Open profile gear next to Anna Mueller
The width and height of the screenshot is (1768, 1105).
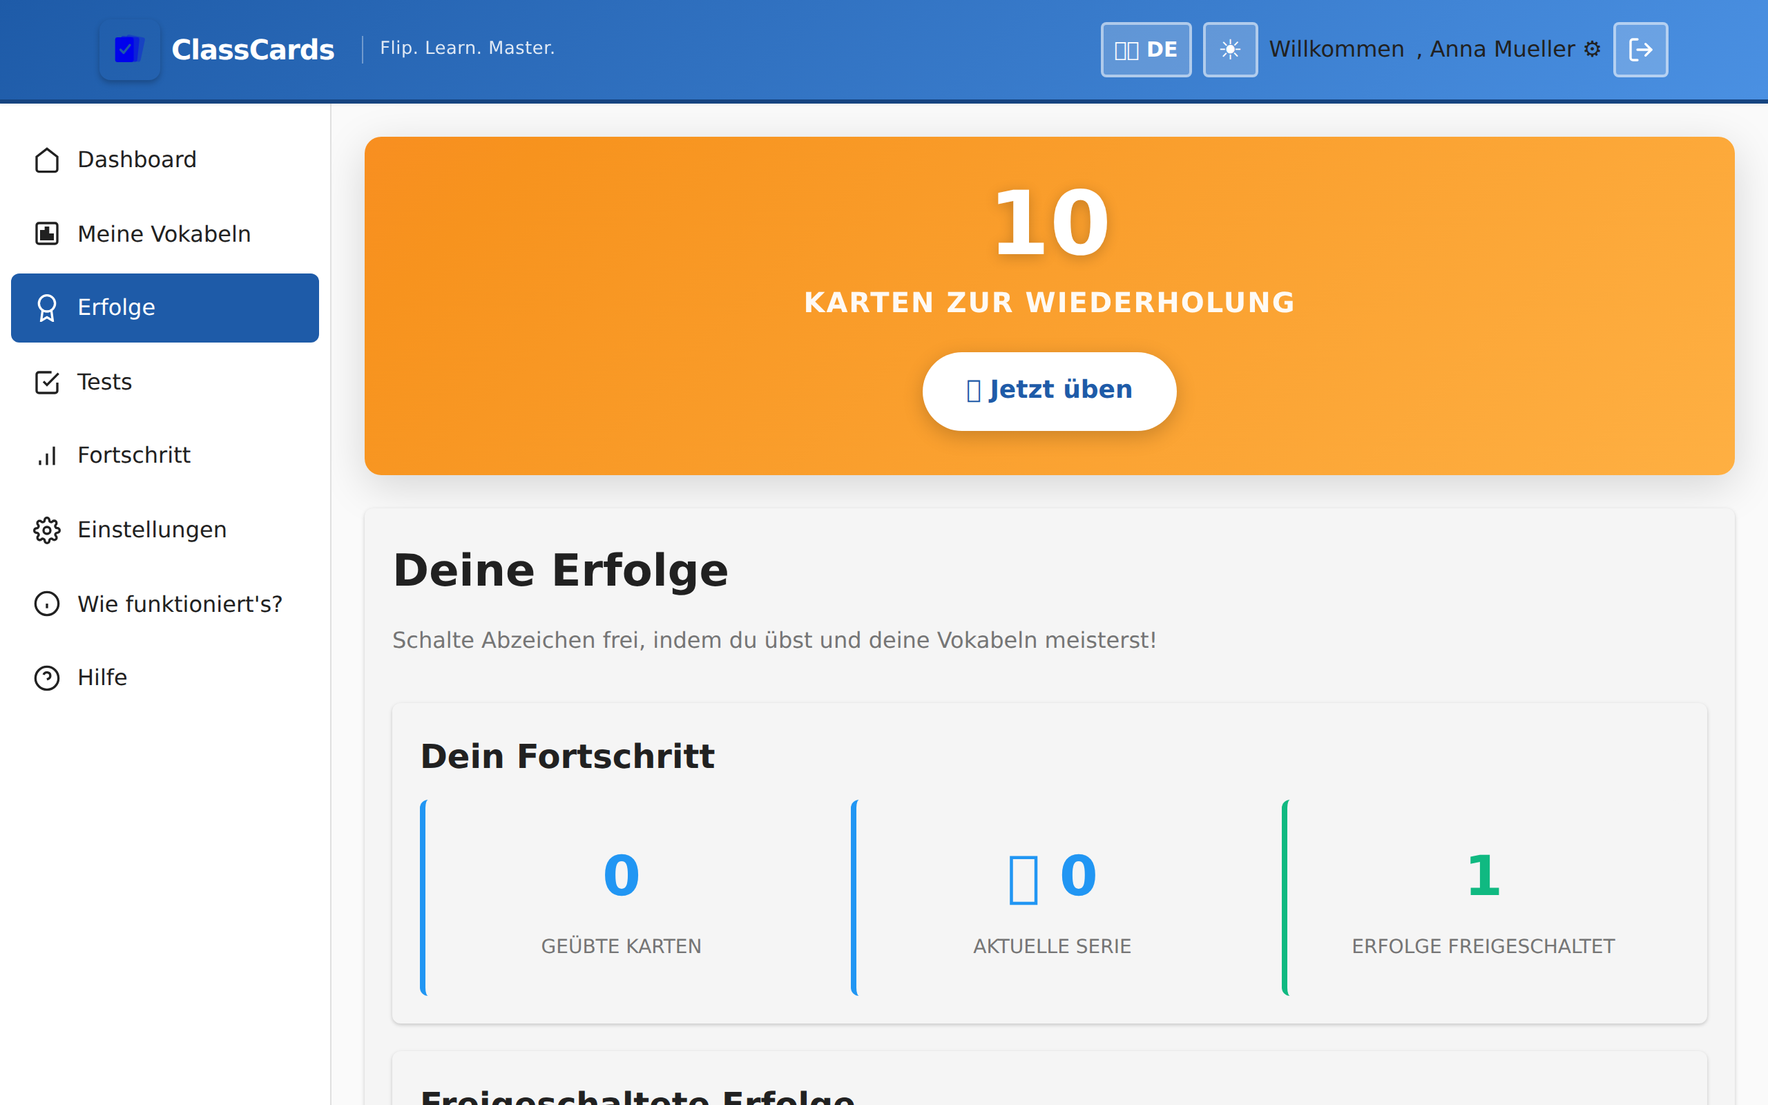click(1592, 50)
